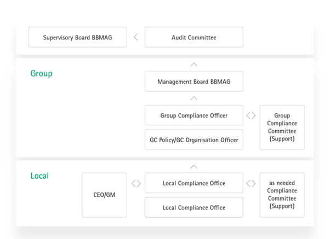Click the up arrow above Management Board BBMAG

click(194, 65)
